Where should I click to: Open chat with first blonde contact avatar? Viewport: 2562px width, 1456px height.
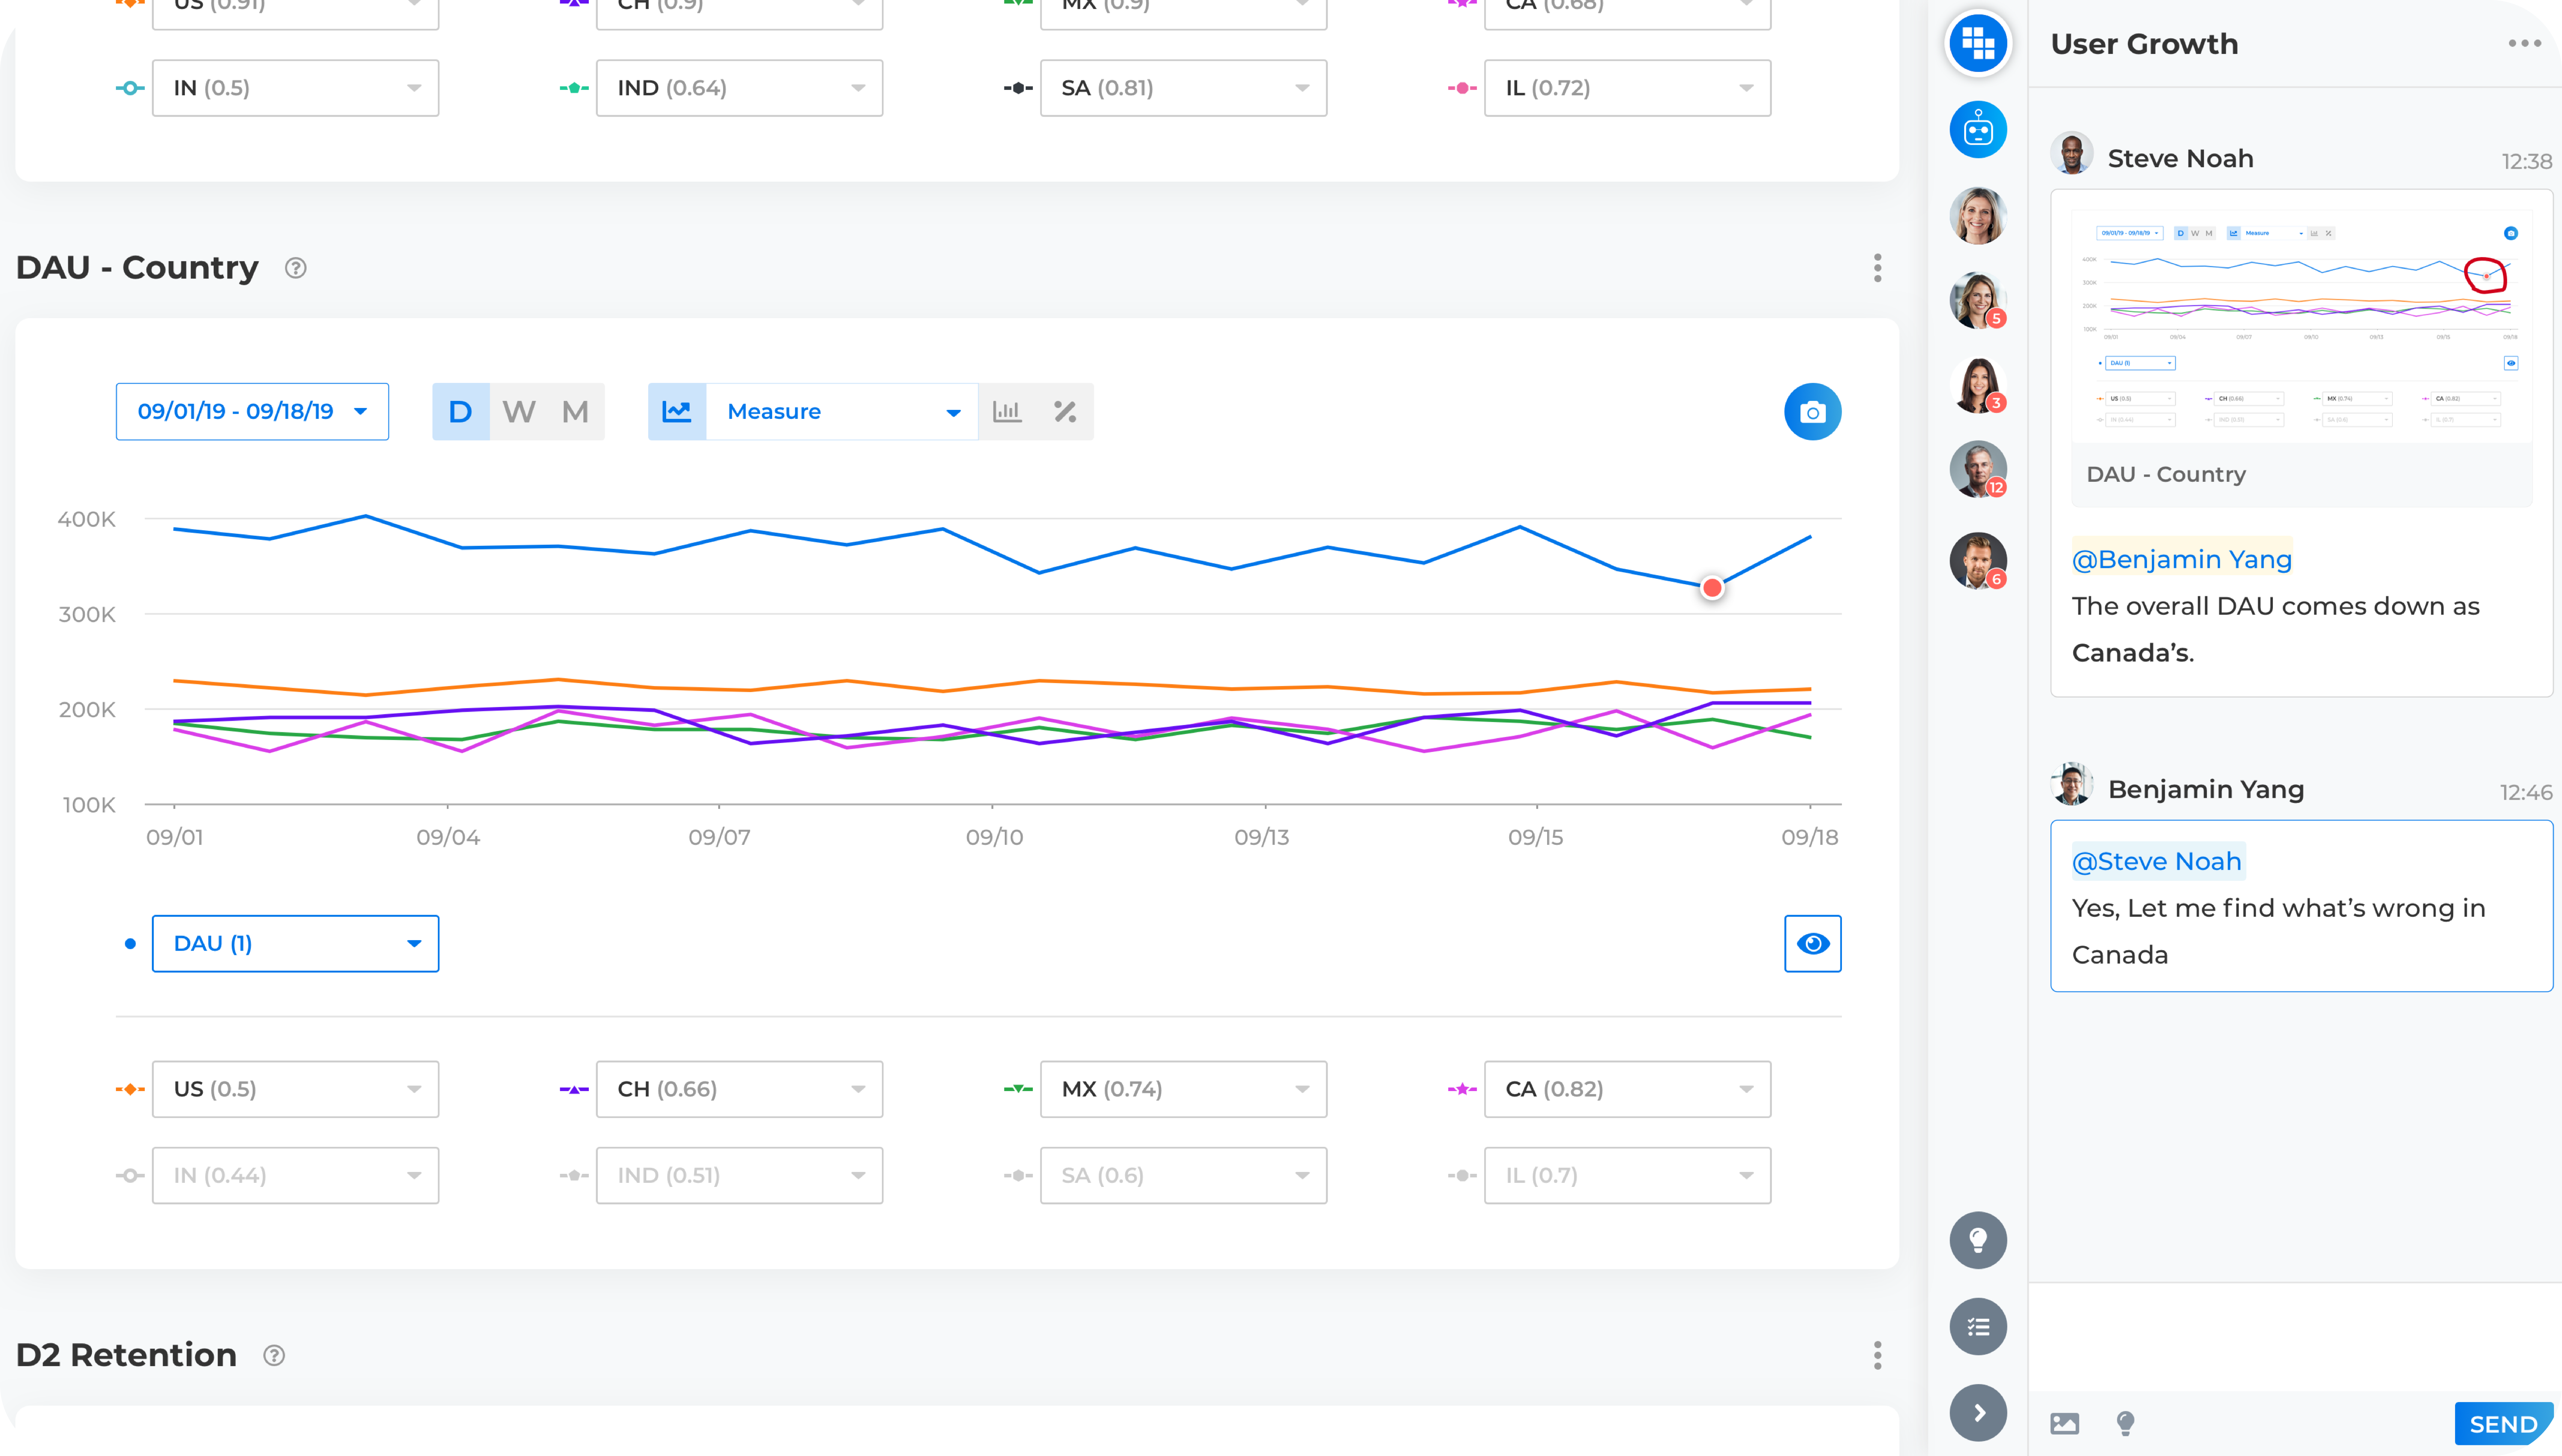[x=1978, y=215]
